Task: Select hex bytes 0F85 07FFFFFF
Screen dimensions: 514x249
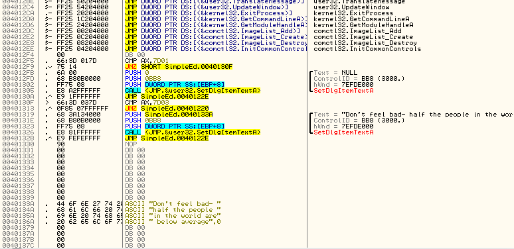Action: pos(82,109)
